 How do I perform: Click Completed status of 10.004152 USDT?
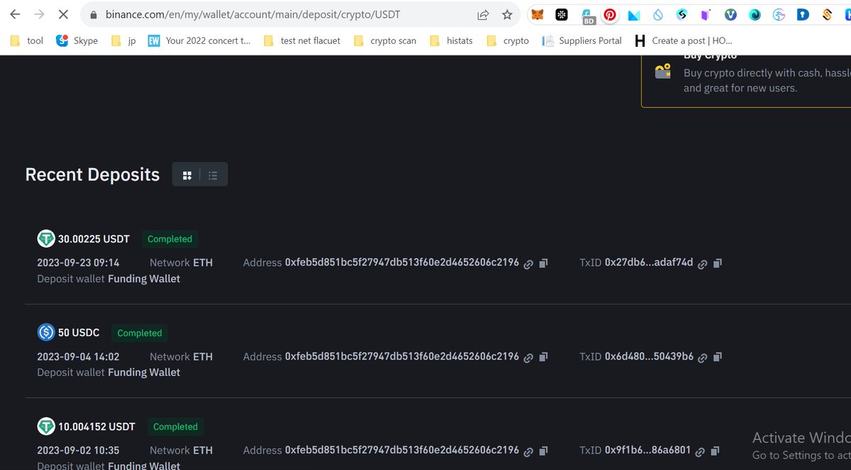pyautogui.click(x=175, y=426)
